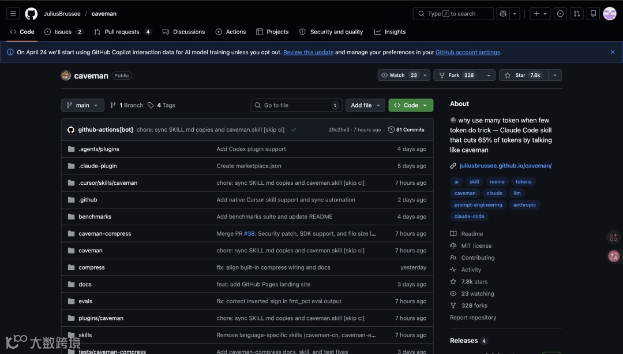Image resolution: width=623 pixels, height=354 pixels.
Task: Switch to the Pull requests tab
Action: pos(122,32)
